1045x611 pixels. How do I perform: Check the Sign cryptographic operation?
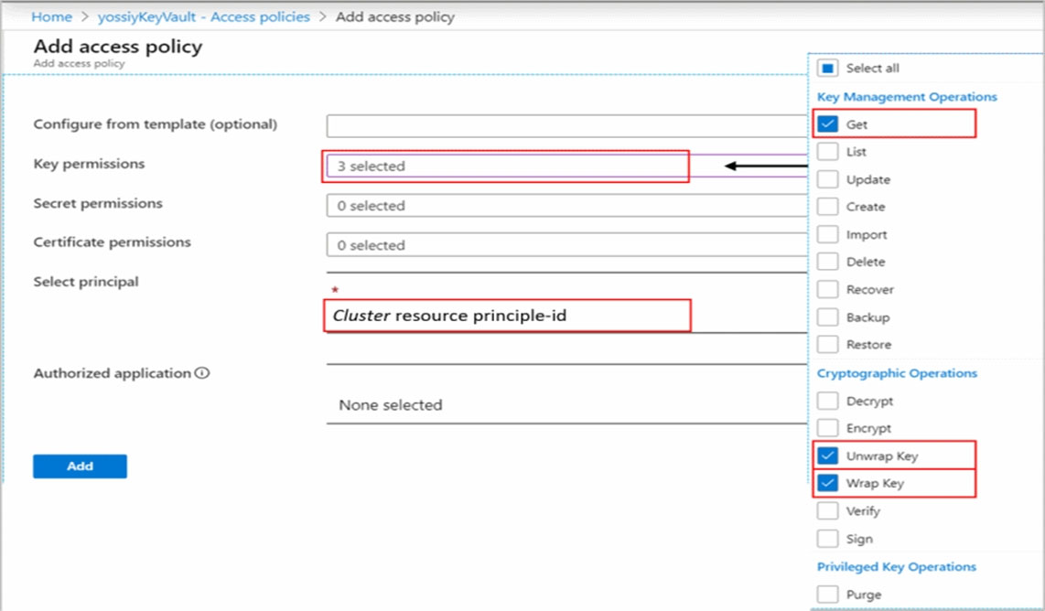pos(828,539)
